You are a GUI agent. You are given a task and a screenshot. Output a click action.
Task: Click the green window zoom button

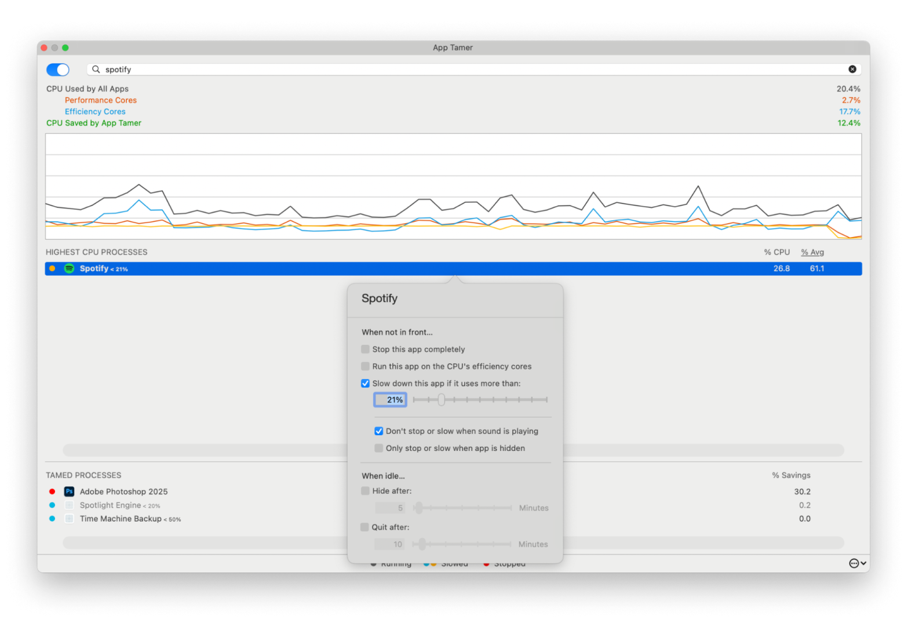(x=65, y=48)
